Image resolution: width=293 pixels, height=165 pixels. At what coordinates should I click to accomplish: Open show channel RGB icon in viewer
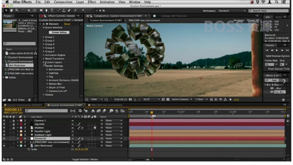click(139, 100)
